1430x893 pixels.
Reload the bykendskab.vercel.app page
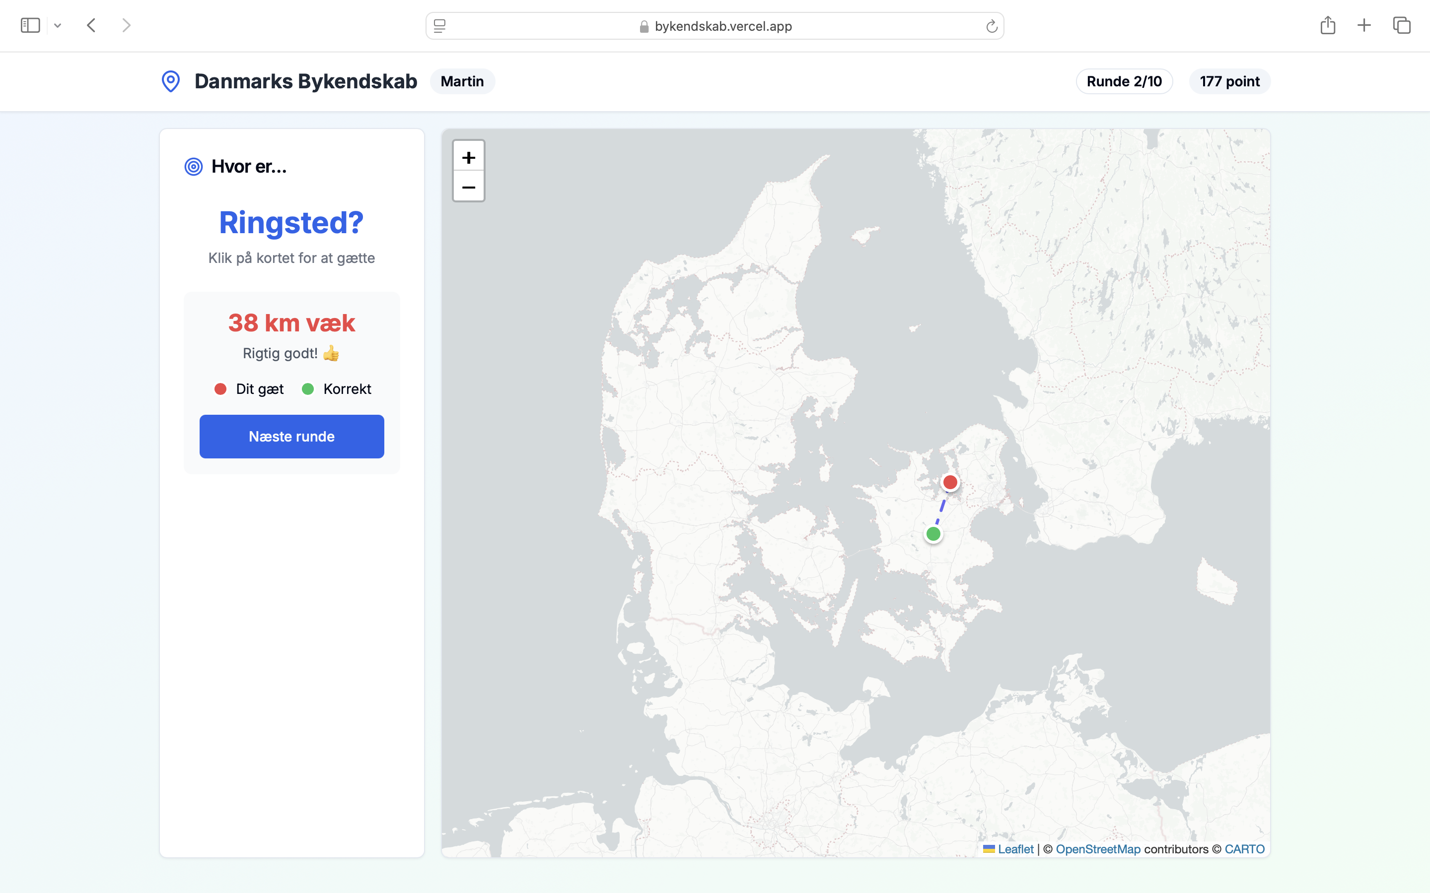[992, 25]
